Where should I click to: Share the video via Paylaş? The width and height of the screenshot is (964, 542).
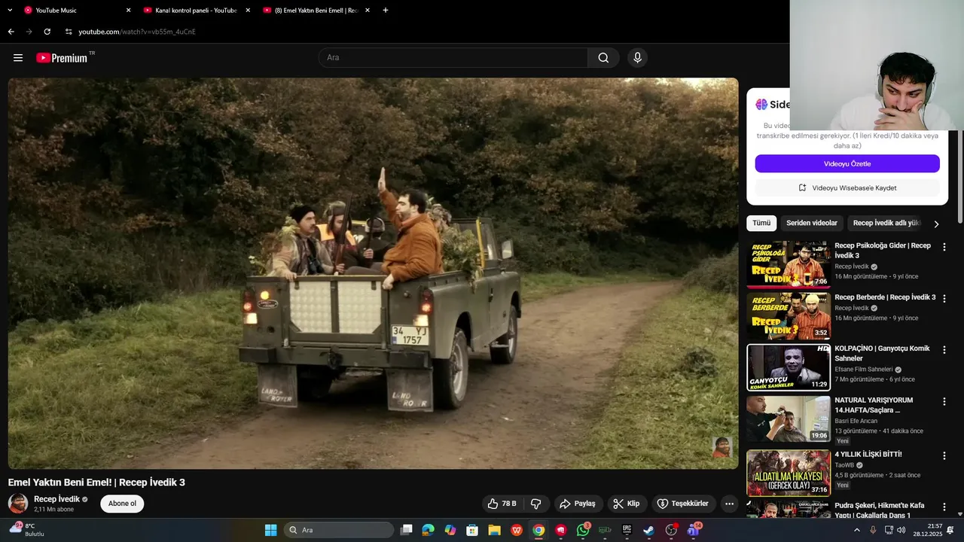click(578, 504)
